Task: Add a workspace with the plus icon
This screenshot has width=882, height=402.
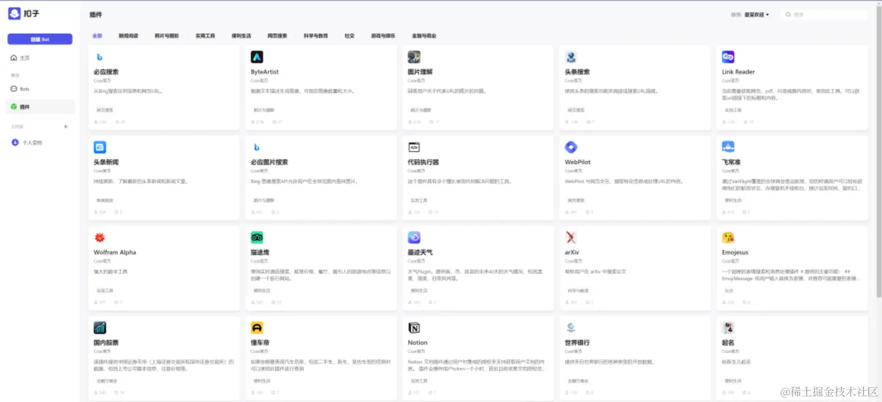Action: 66,127
